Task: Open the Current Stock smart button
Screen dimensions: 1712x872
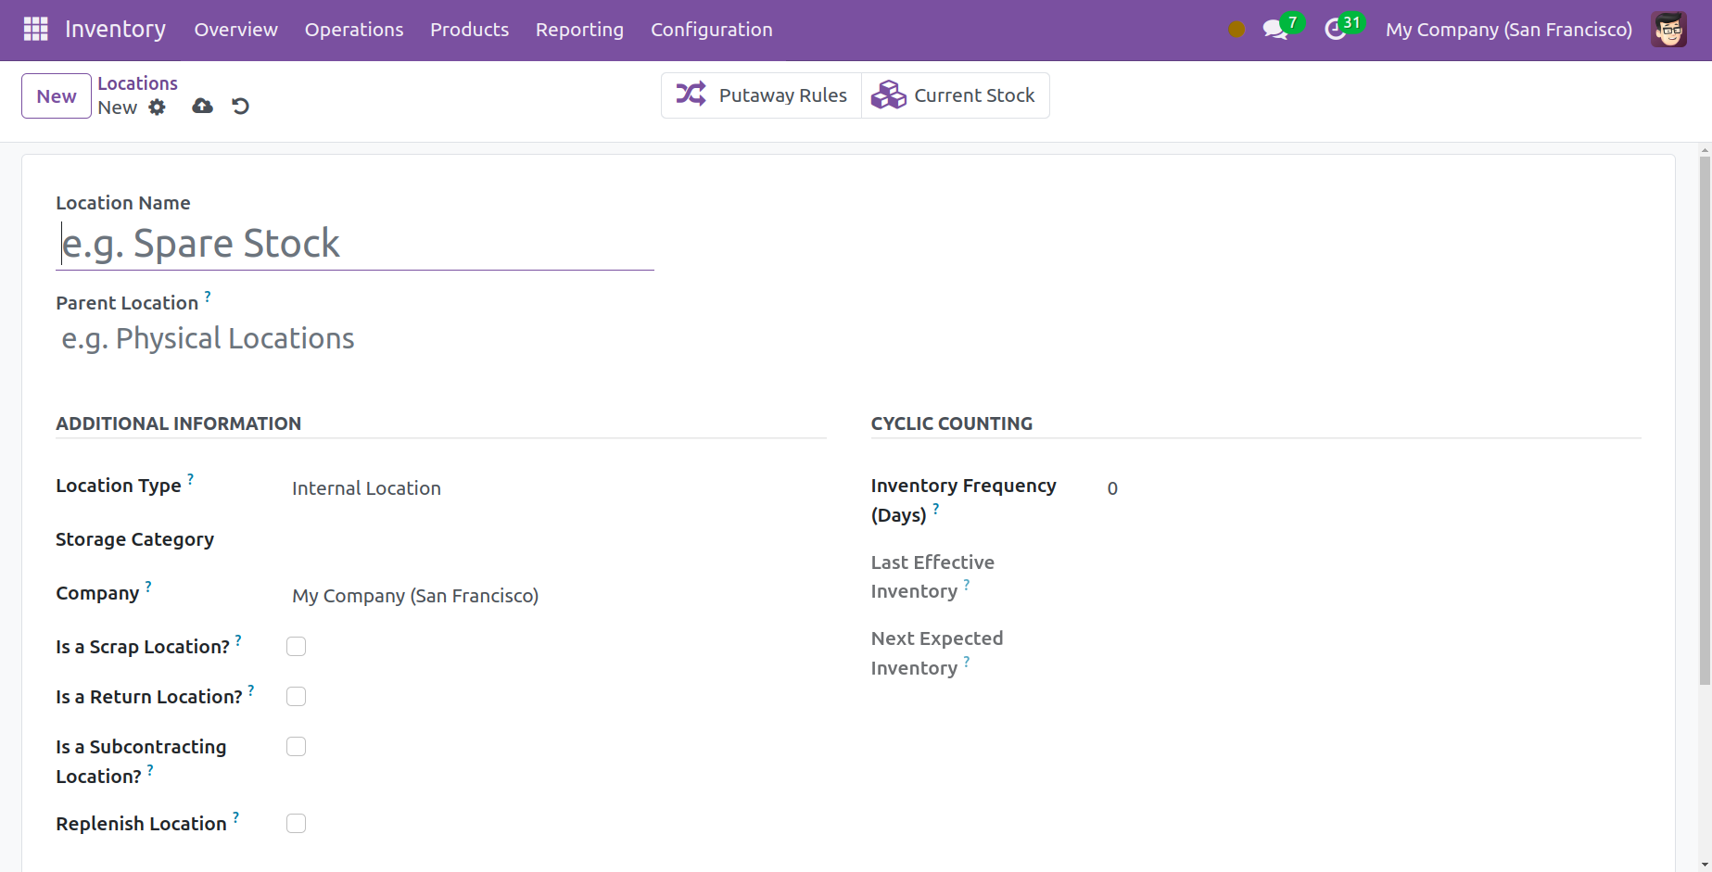Action: (955, 95)
